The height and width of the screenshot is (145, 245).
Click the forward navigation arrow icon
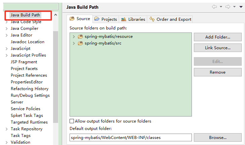[228, 7]
